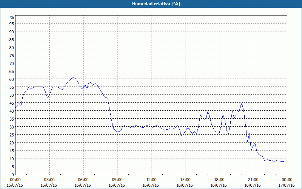Click the 09:00 time axis label
Screen dimensions: 302x189
point(117,180)
